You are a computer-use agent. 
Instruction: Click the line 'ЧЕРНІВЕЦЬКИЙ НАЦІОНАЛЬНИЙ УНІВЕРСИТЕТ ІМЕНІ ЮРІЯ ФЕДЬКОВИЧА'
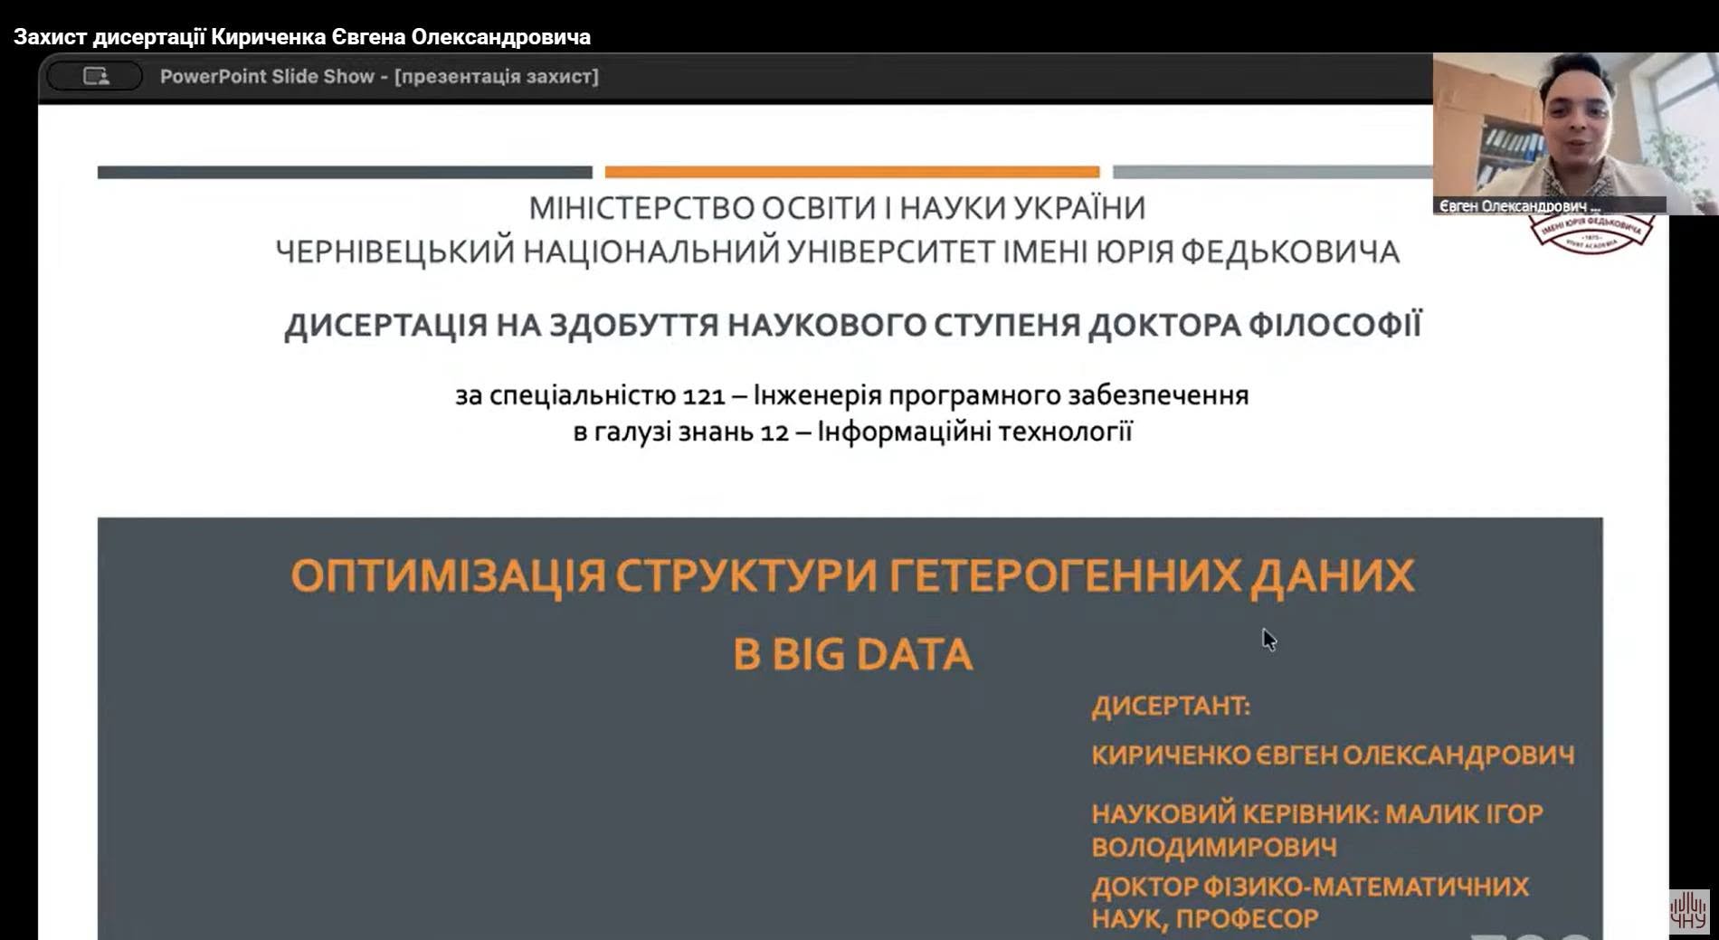coord(837,252)
